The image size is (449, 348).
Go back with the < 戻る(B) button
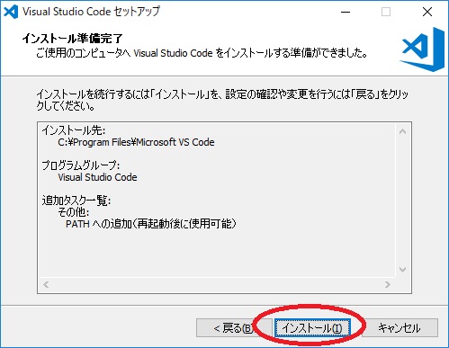click(x=234, y=328)
